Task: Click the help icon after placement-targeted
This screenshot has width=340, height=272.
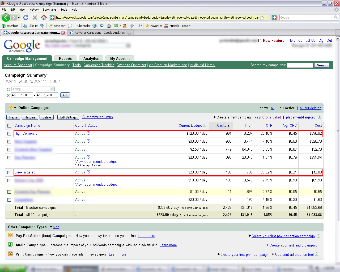Action: tap(319, 117)
